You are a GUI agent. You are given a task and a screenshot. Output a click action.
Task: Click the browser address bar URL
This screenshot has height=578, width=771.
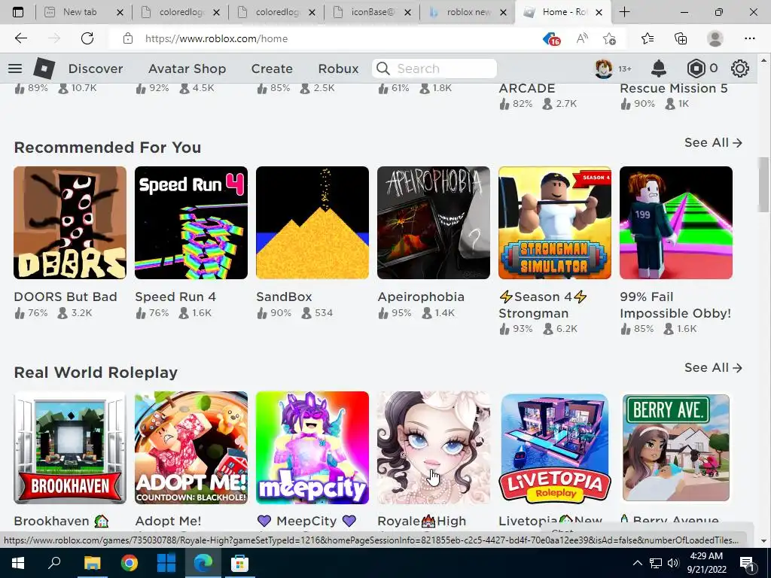click(216, 38)
